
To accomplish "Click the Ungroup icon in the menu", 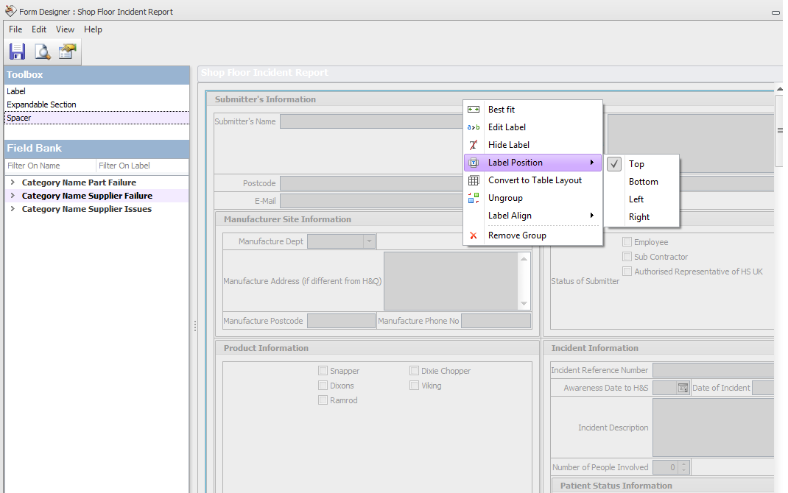I will pos(474,197).
